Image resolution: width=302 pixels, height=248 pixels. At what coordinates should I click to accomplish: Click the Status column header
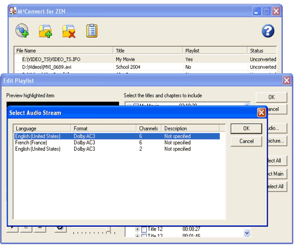[x=262, y=51]
